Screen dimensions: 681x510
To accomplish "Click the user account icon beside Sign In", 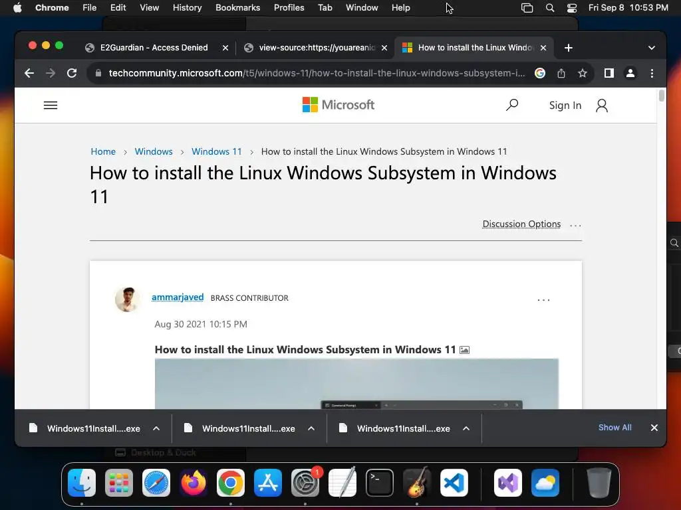I will coord(601,106).
